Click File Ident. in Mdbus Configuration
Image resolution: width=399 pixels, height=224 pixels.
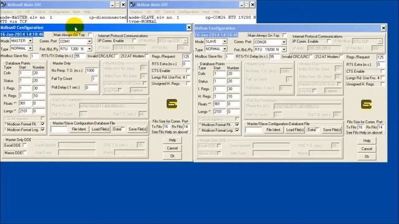pyautogui.click(x=273, y=130)
